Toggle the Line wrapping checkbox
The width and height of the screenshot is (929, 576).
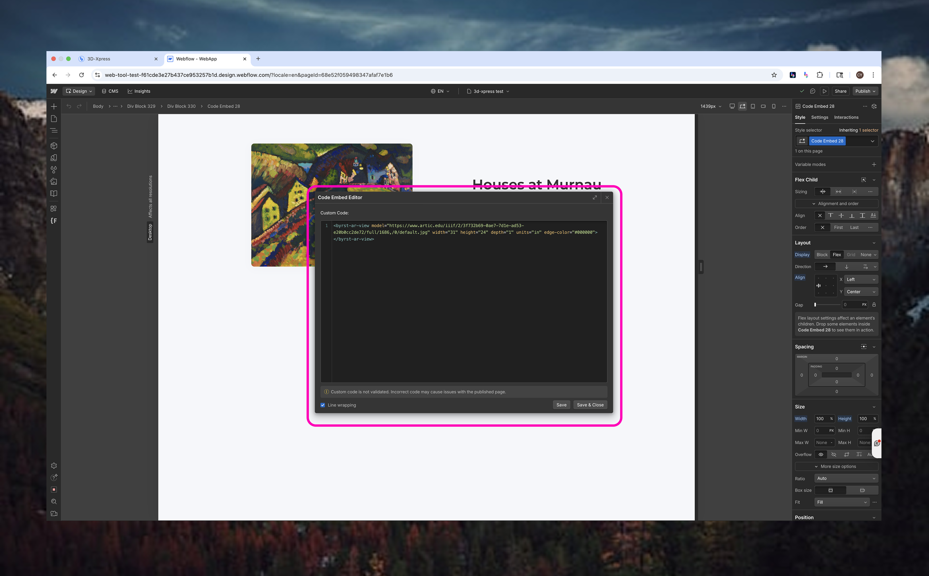323,405
